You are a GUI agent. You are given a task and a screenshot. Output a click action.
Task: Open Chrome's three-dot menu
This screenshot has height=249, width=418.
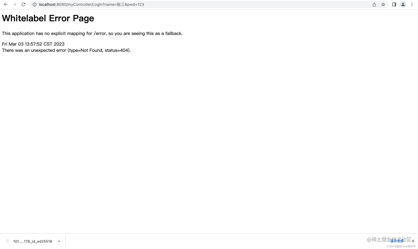(x=412, y=4)
